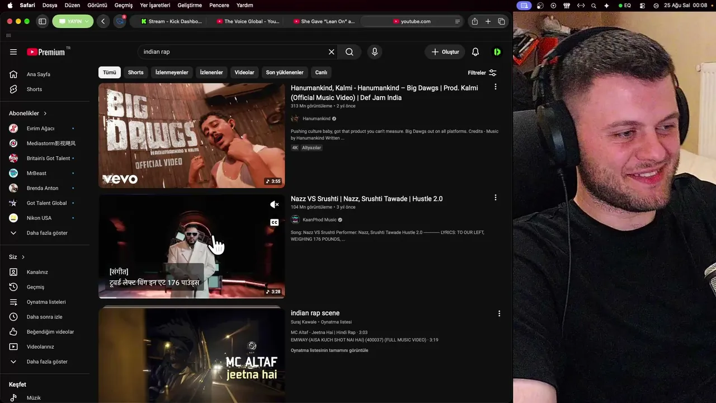Open Britain's Got Talent subscription
The image size is (716, 403).
(x=48, y=158)
